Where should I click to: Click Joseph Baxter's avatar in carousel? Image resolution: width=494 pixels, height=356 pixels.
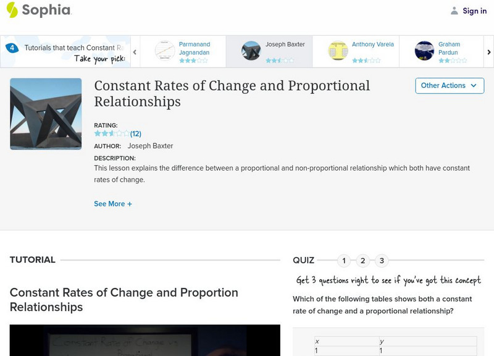pos(251,51)
